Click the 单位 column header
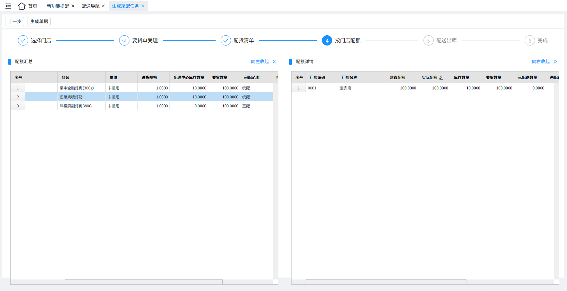Screen dimensions: 567x291 122,78
